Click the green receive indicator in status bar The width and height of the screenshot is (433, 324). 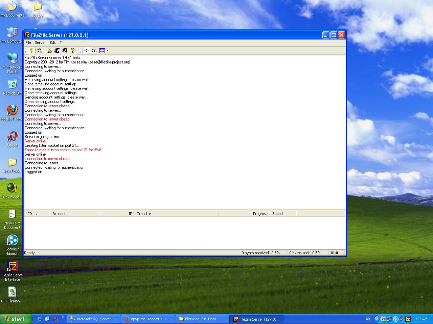pyautogui.click(x=332, y=253)
